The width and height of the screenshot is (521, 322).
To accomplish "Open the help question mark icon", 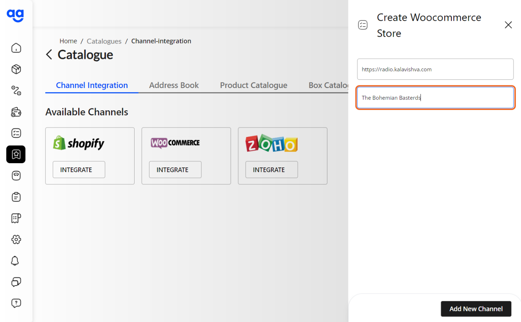I will tap(16, 303).
